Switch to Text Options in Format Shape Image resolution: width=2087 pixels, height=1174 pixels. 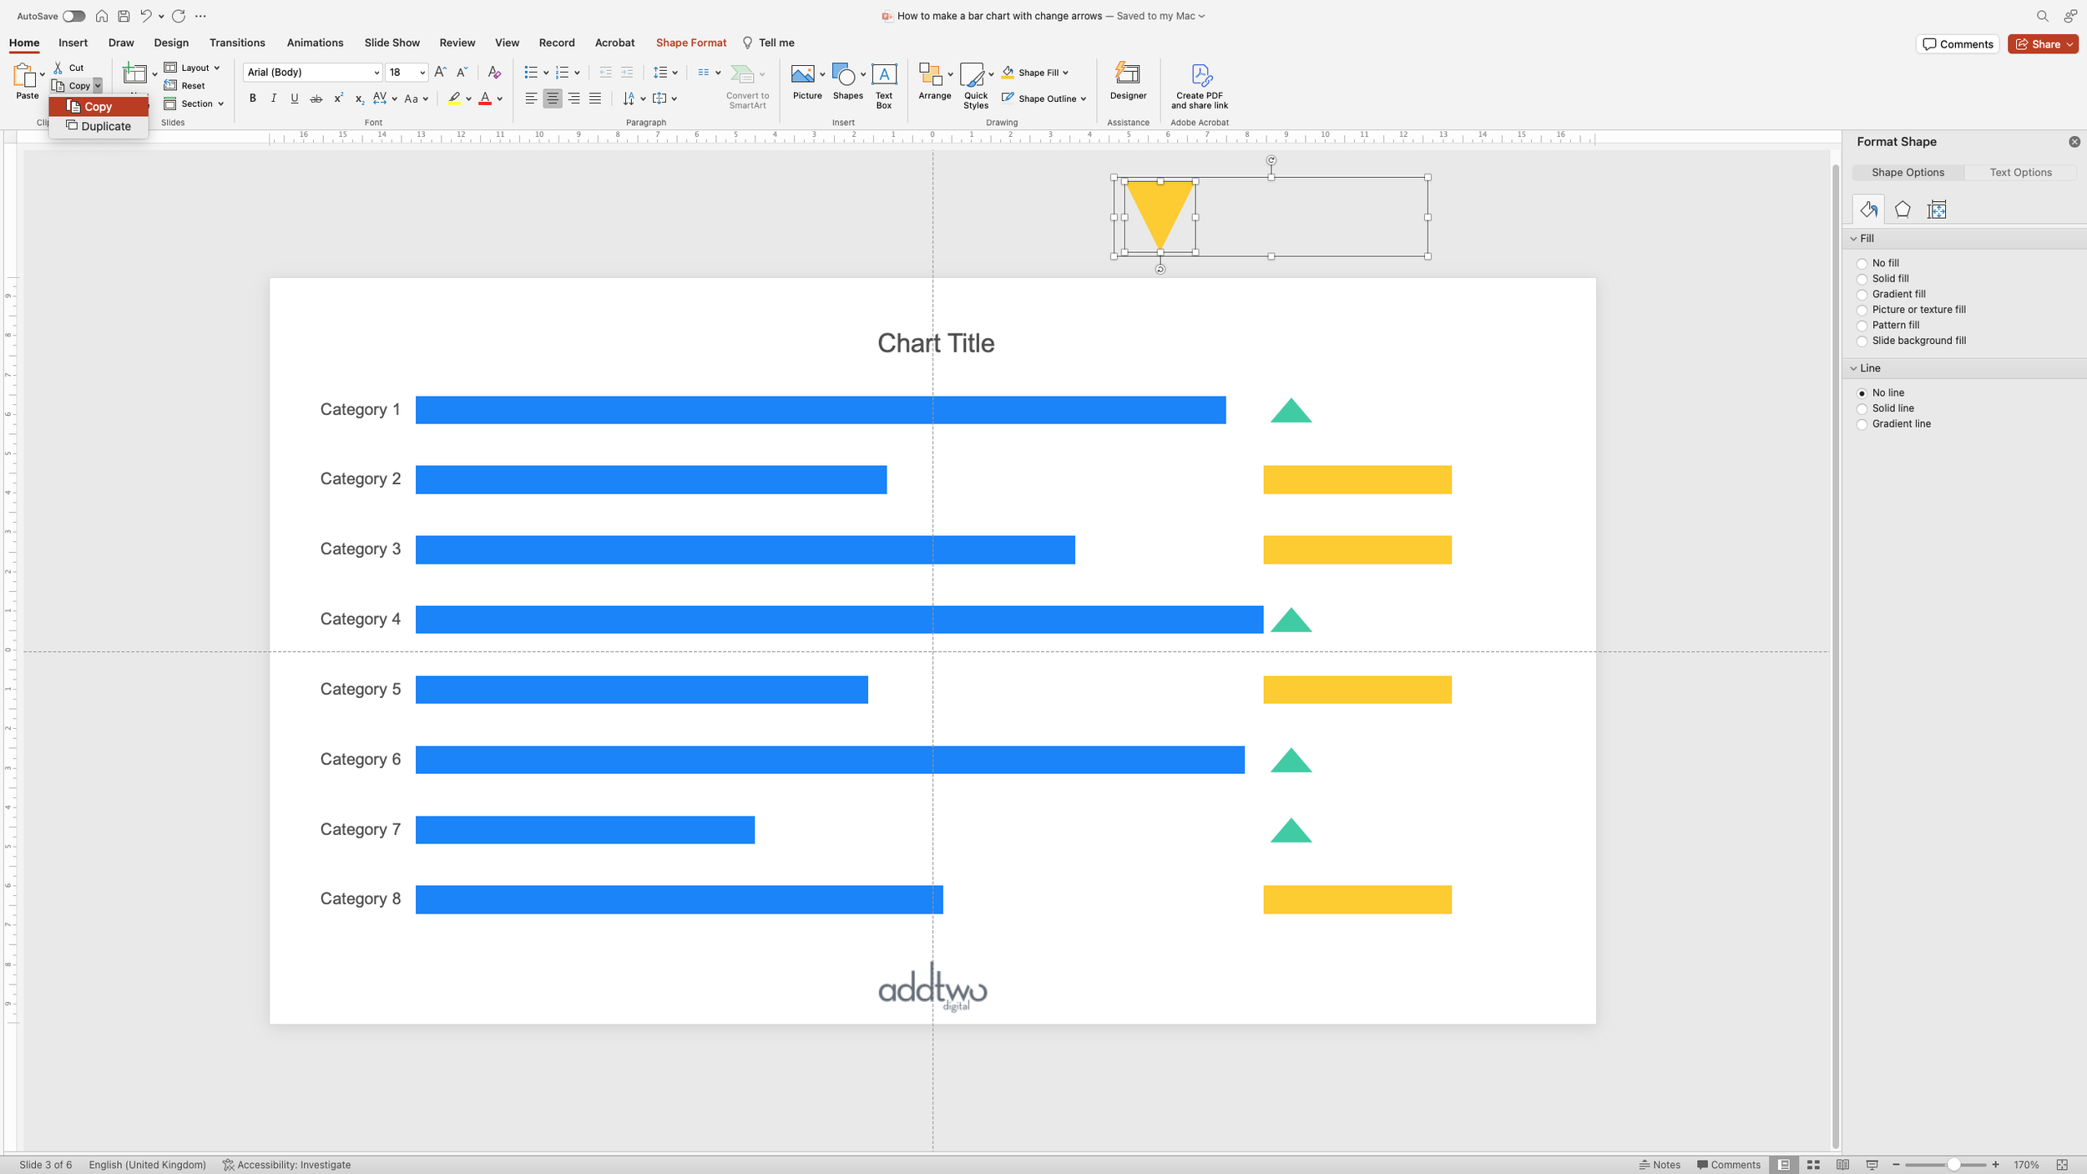click(x=2019, y=172)
